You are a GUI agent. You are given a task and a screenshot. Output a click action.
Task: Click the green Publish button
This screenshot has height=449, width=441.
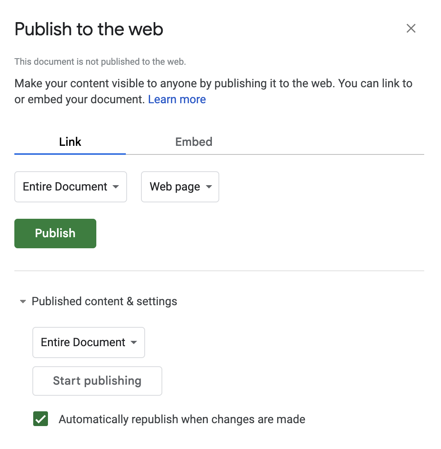click(x=55, y=234)
